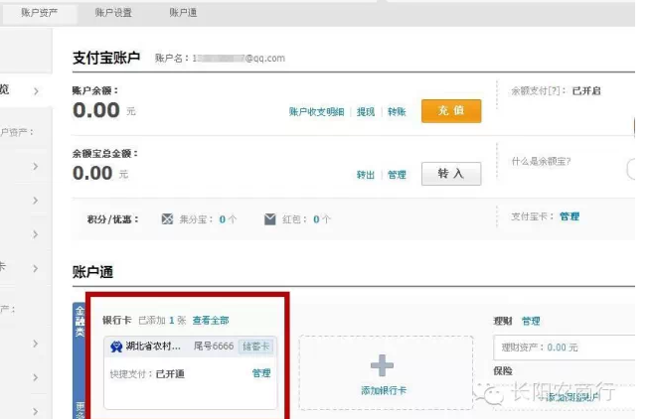Select the 账户通 tab at top
651x419 pixels.
[183, 13]
